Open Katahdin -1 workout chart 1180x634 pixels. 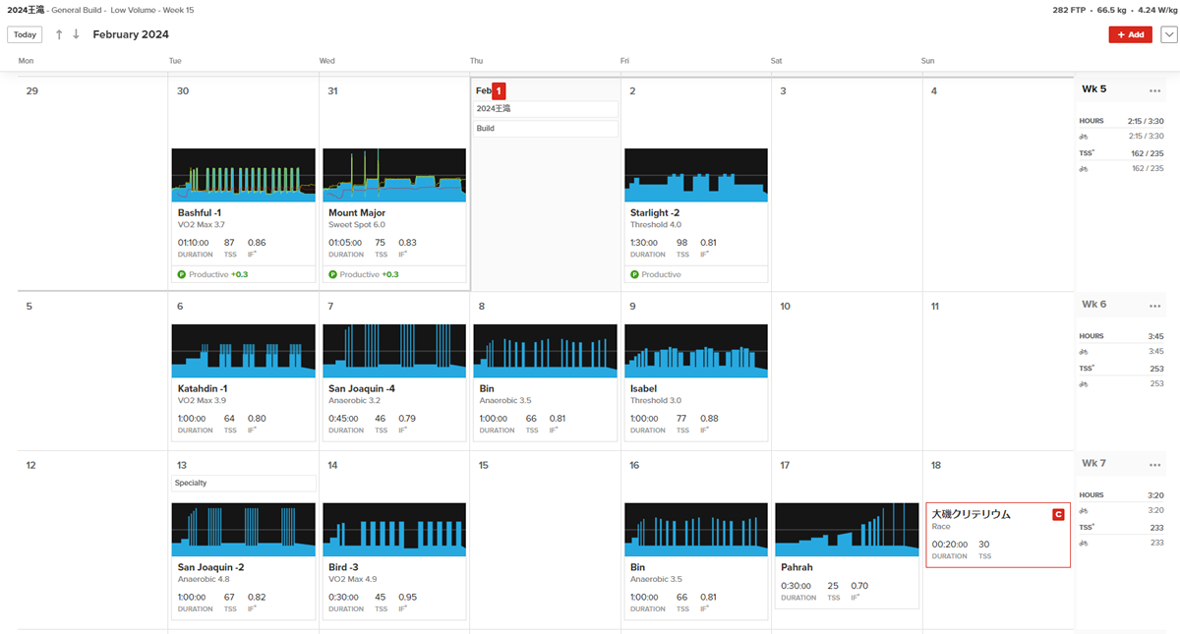coord(244,351)
